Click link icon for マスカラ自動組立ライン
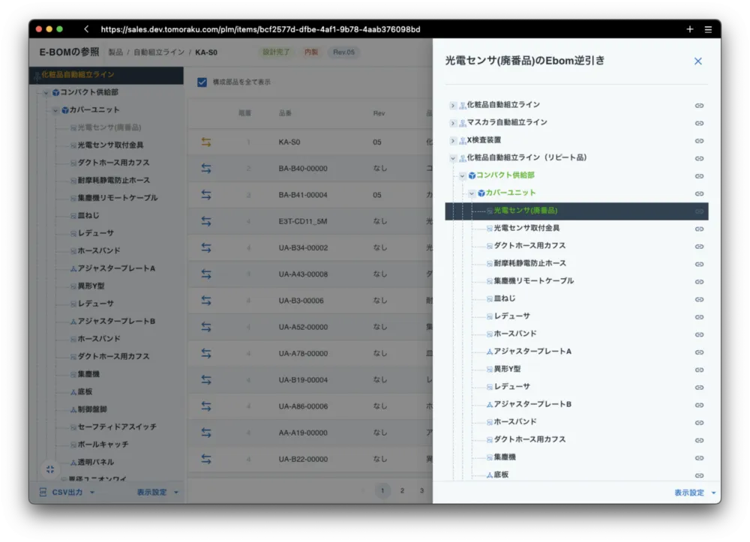Screen dimensions: 750x542 (x=699, y=123)
